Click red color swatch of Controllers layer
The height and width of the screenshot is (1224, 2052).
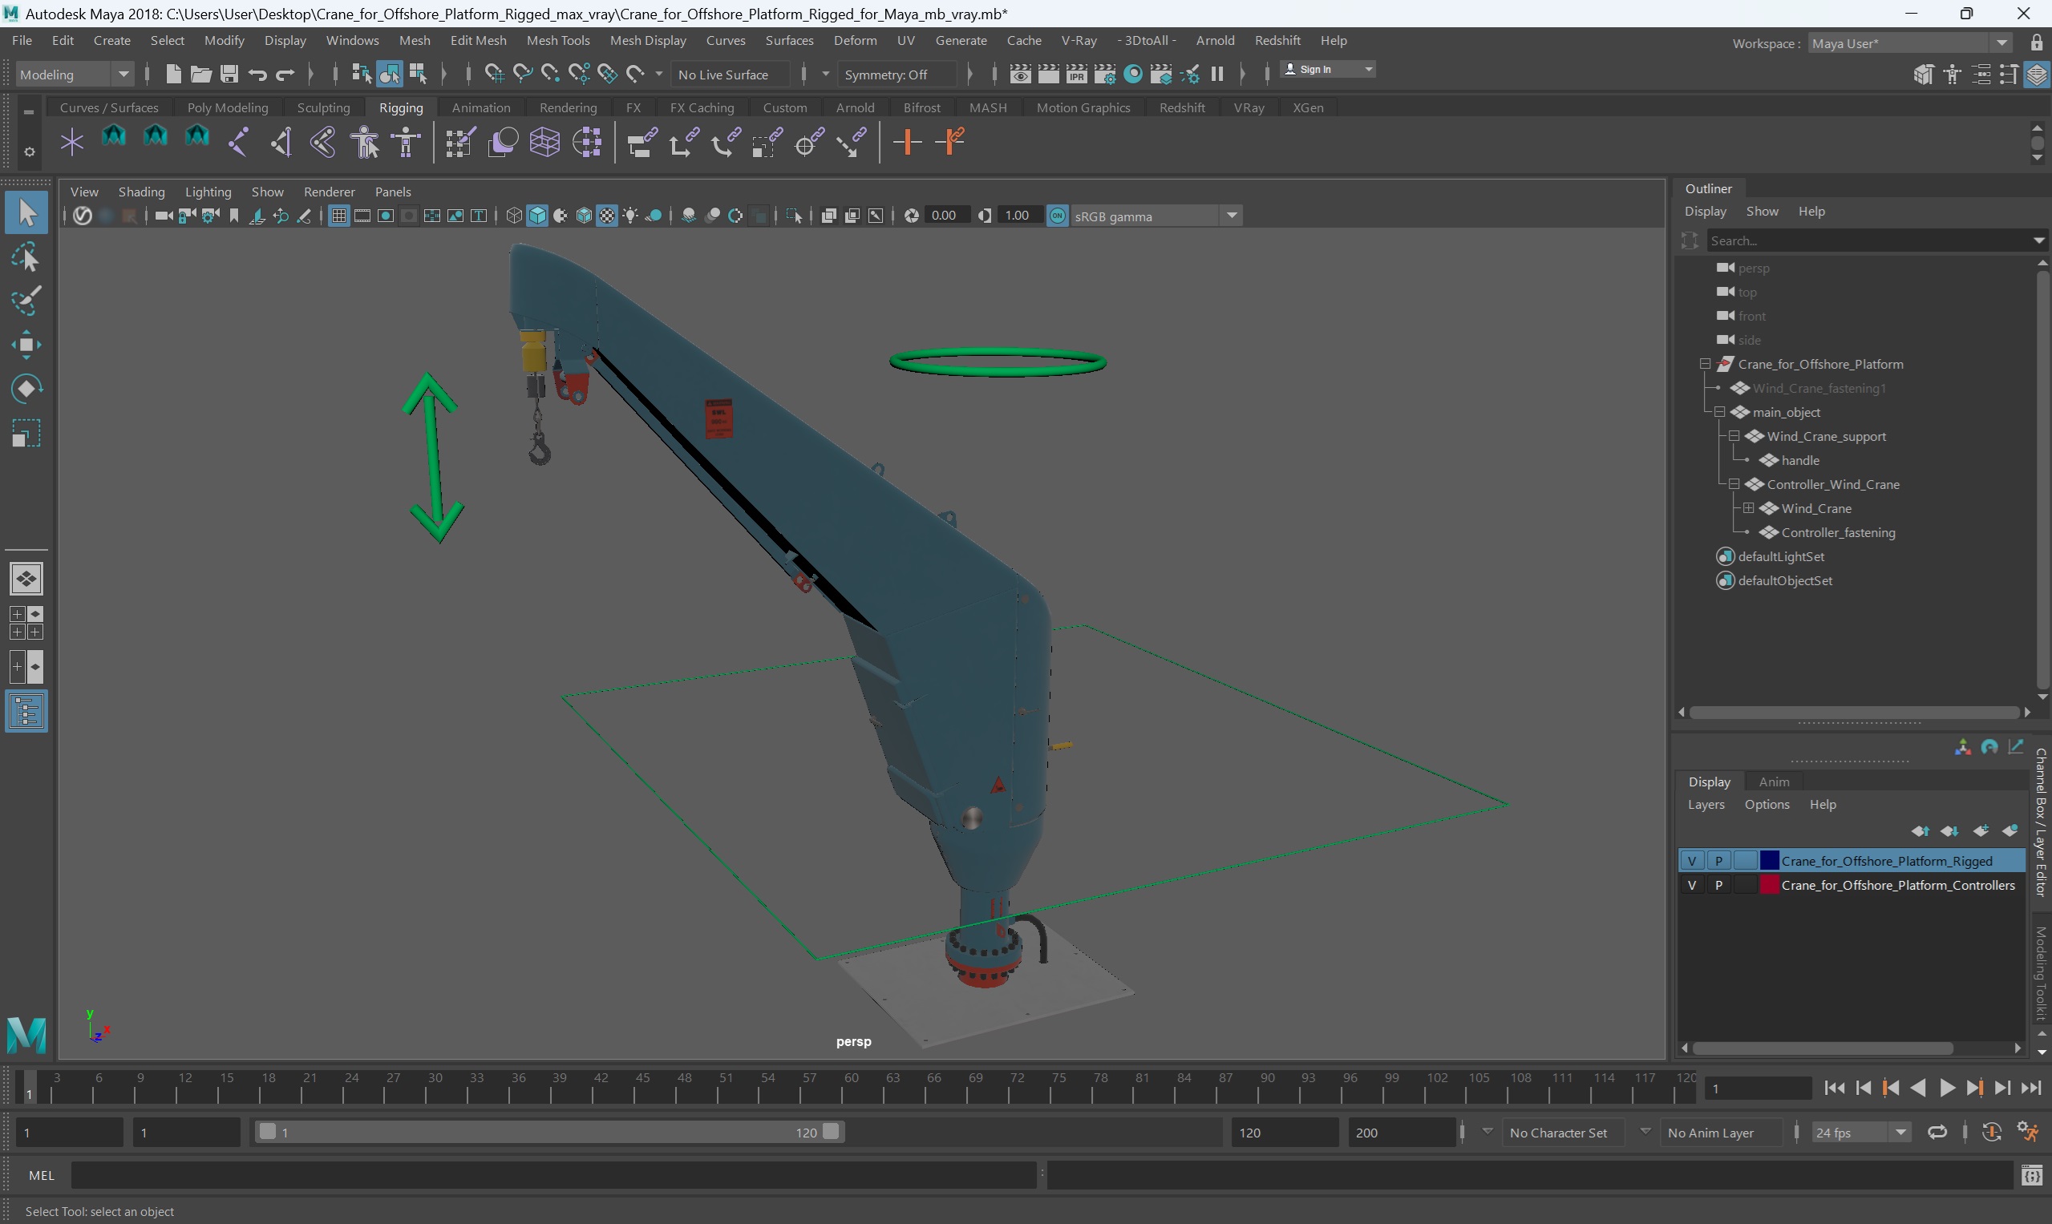(x=1769, y=884)
